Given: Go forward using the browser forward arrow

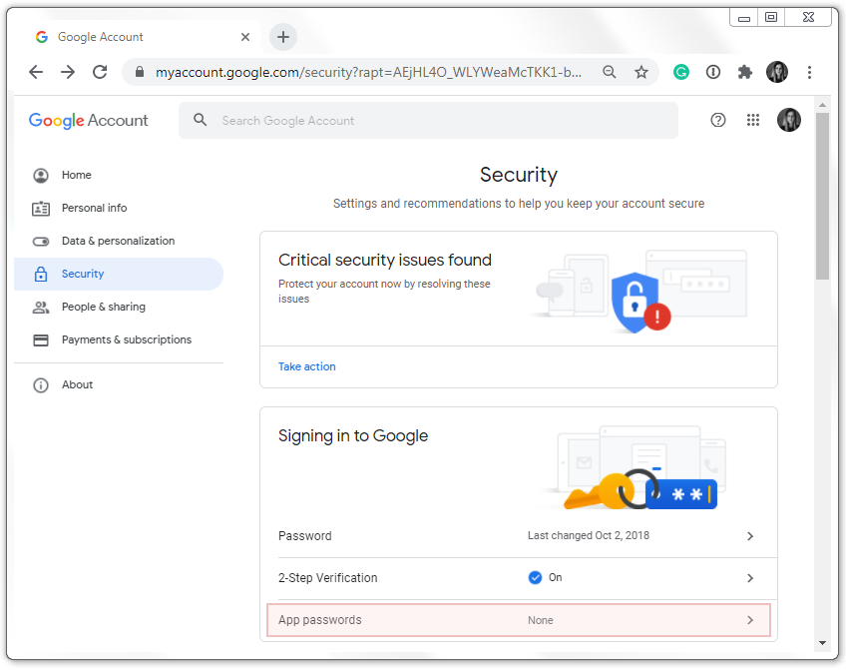Looking at the screenshot, I should pos(68,72).
